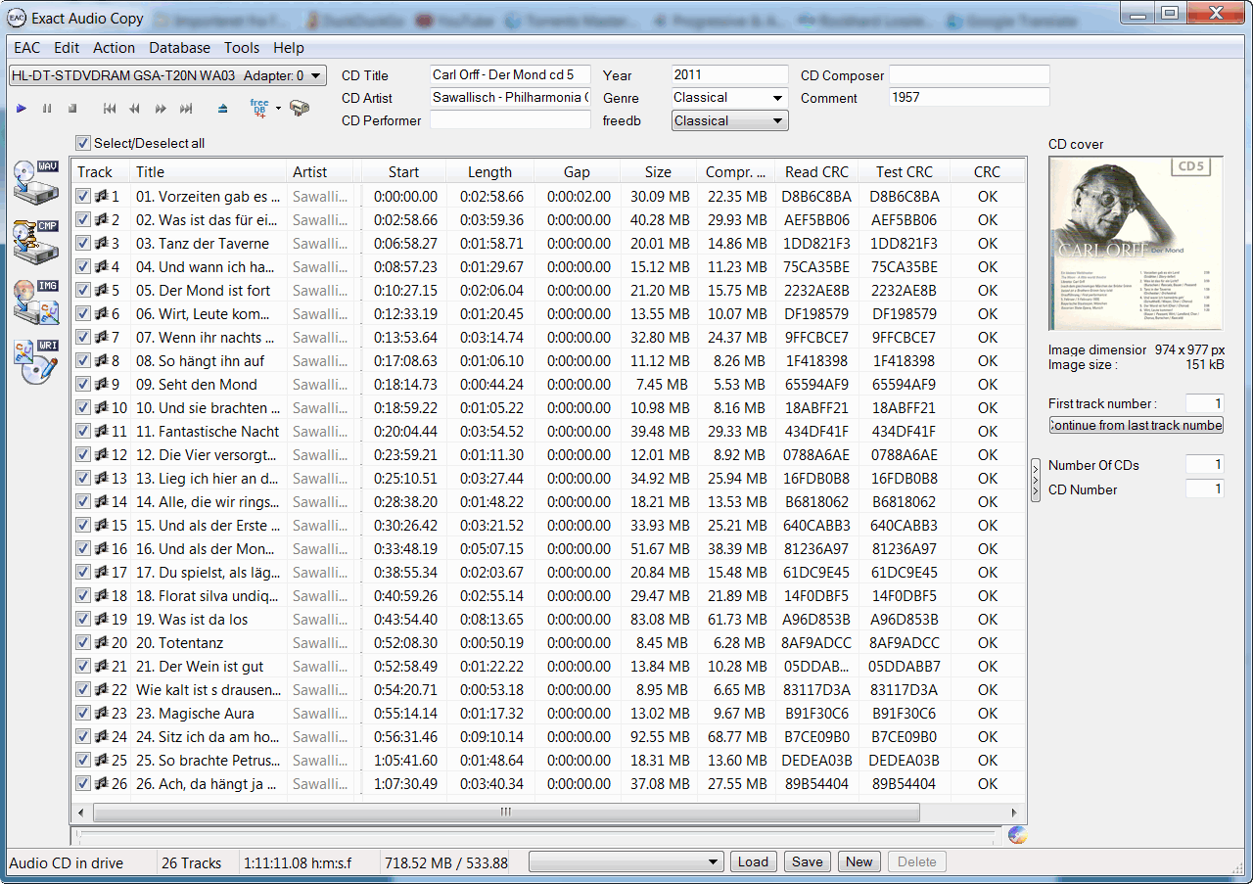The width and height of the screenshot is (1253, 884).
Task: Toggle the Select/Deselect all checkbox
Action: point(83,143)
